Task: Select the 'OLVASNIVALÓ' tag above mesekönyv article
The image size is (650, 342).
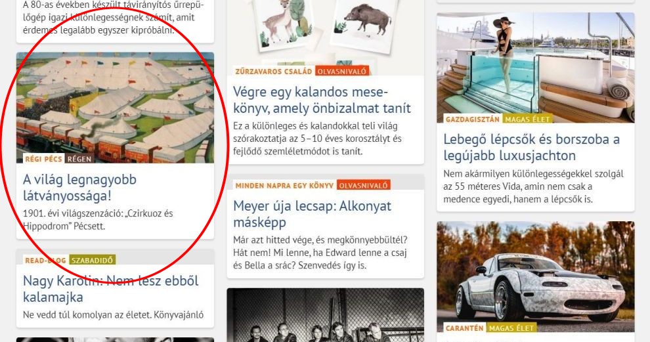Action: coord(342,72)
